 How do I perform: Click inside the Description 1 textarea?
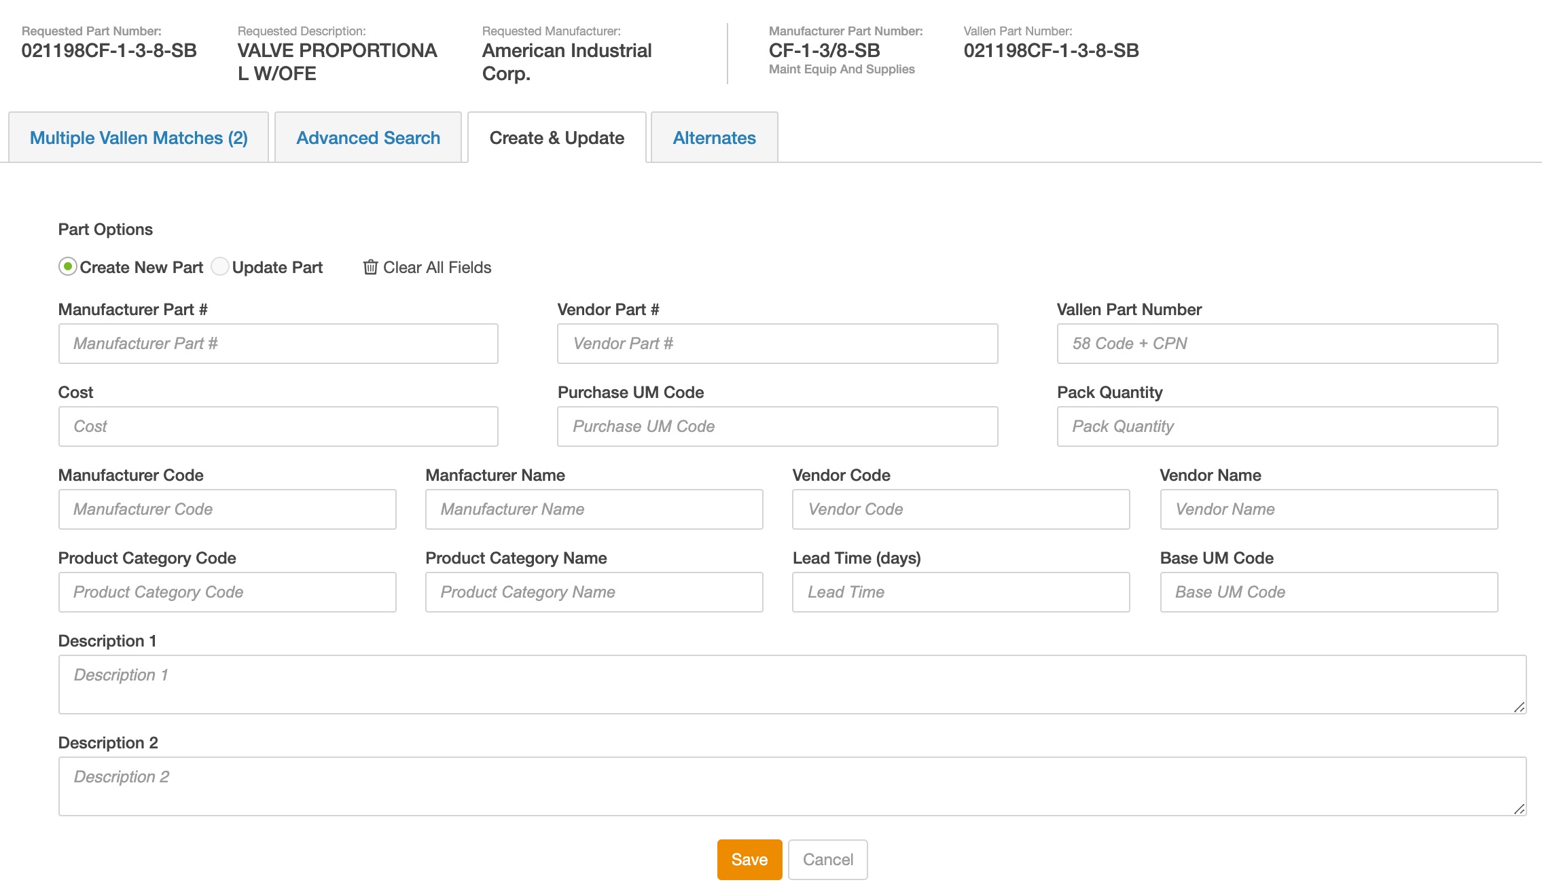(792, 685)
